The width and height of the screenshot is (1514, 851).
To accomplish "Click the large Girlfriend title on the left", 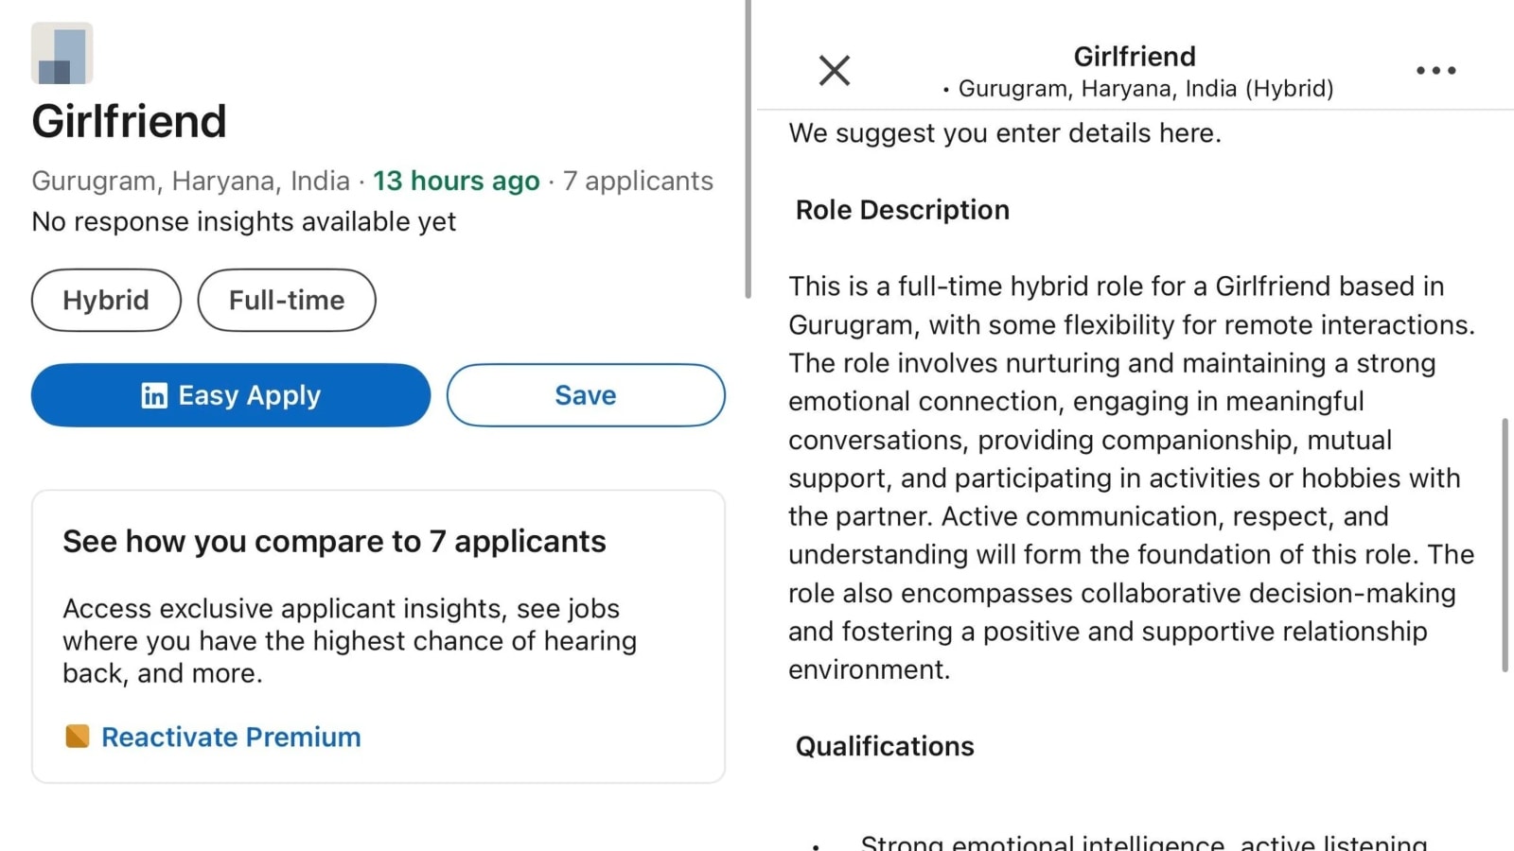I will [x=129, y=120].
